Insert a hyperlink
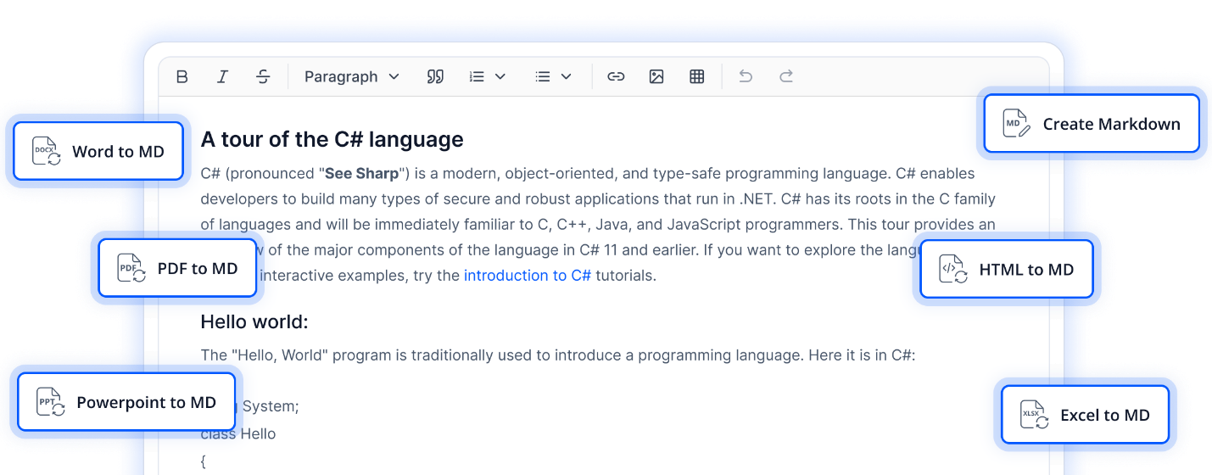 (x=616, y=76)
